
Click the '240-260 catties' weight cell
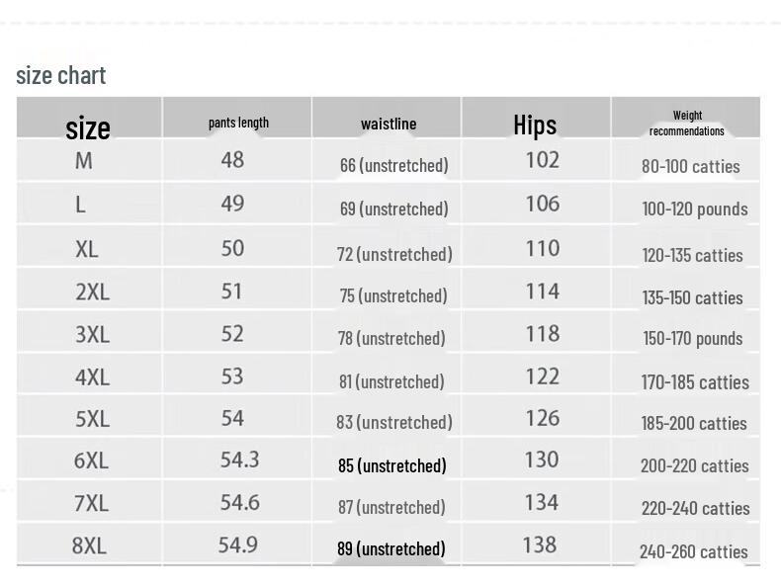[694, 551]
